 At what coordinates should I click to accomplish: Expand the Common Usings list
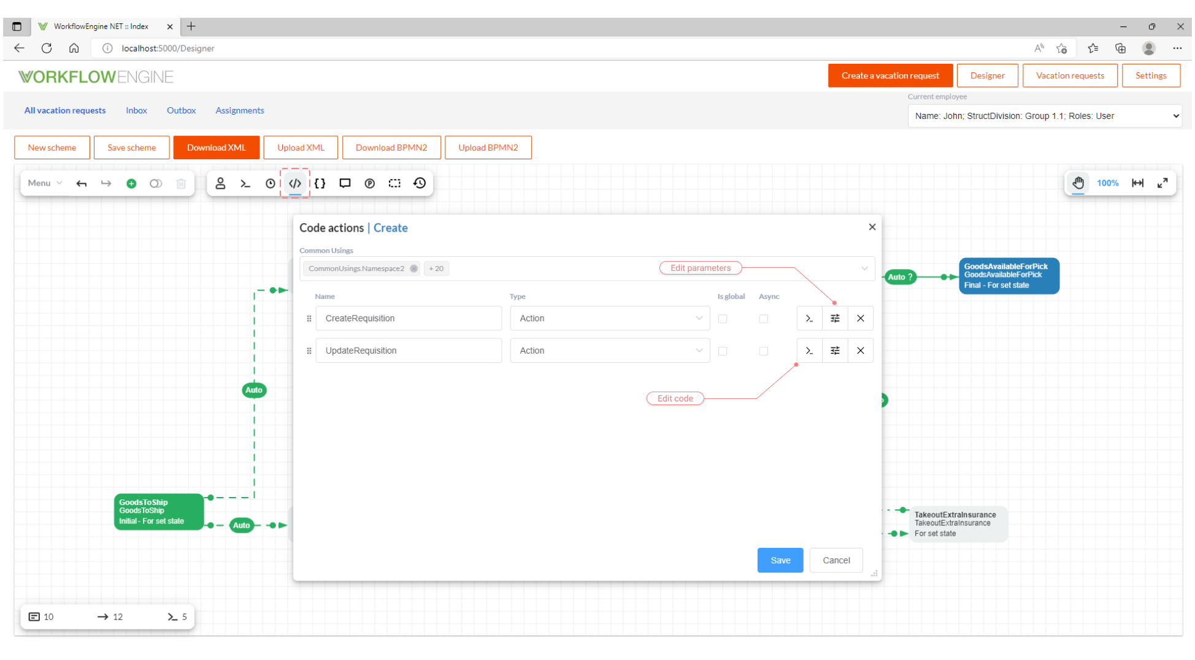[x=864, y=268]
